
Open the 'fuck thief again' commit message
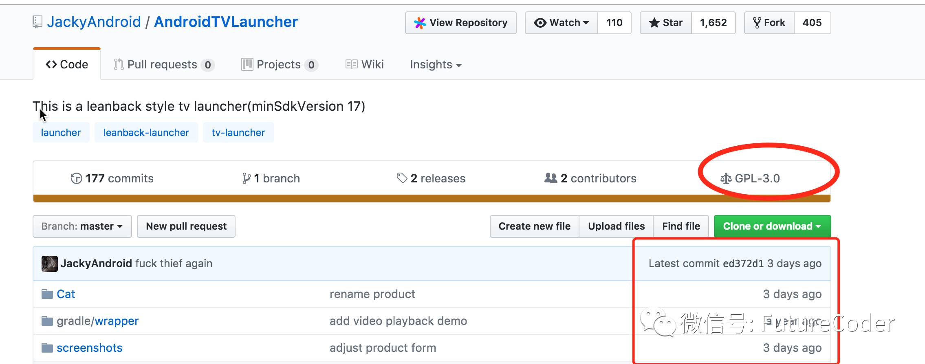[174, 263]
